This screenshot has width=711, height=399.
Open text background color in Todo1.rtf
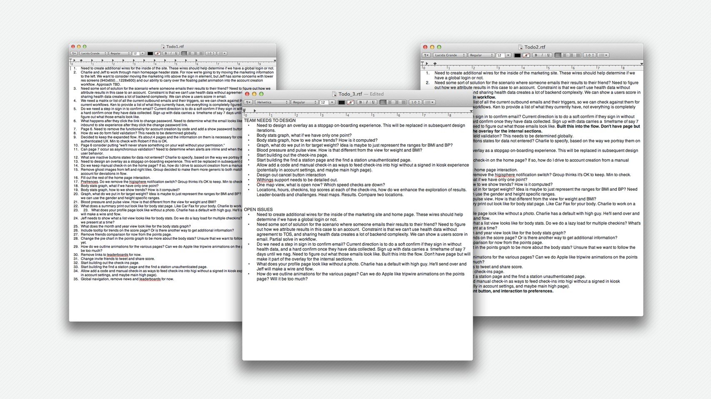coord(157,53)
